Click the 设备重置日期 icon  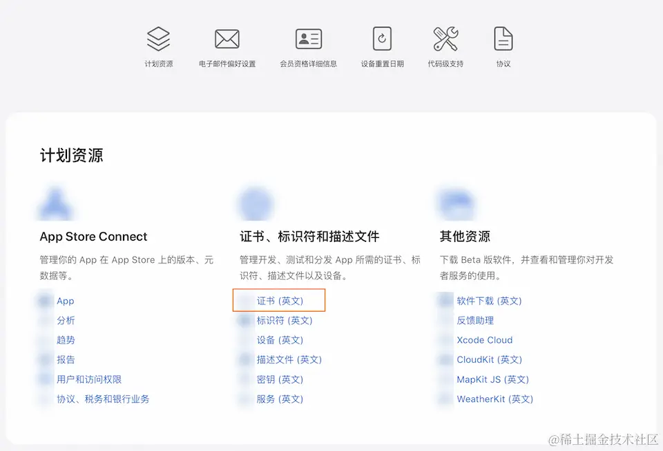point(382,39)
